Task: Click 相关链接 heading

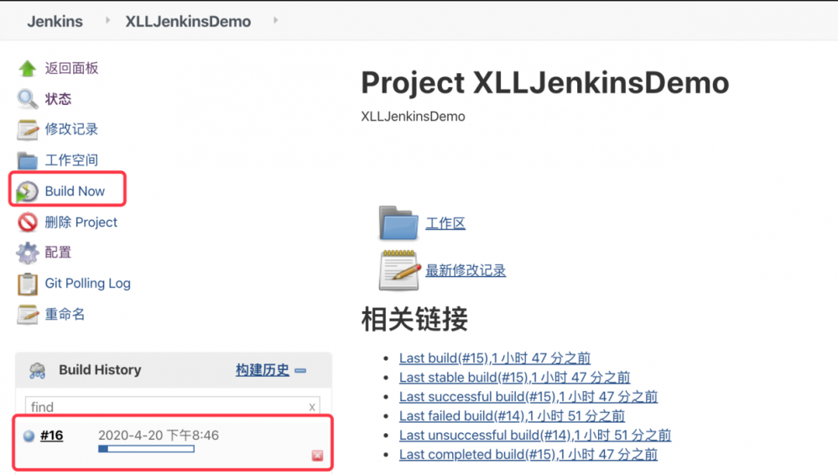Action: tap(414, 319)
